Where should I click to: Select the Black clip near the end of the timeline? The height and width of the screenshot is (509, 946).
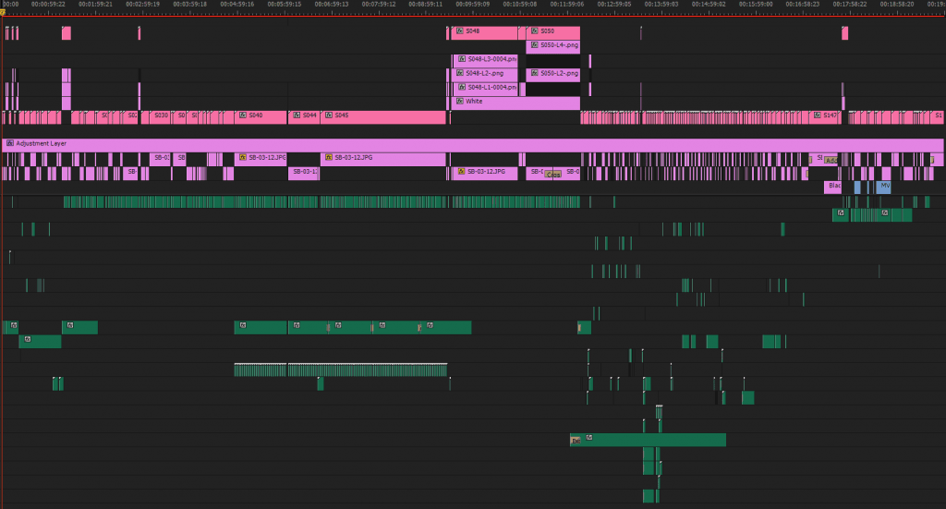pos(833,187)
